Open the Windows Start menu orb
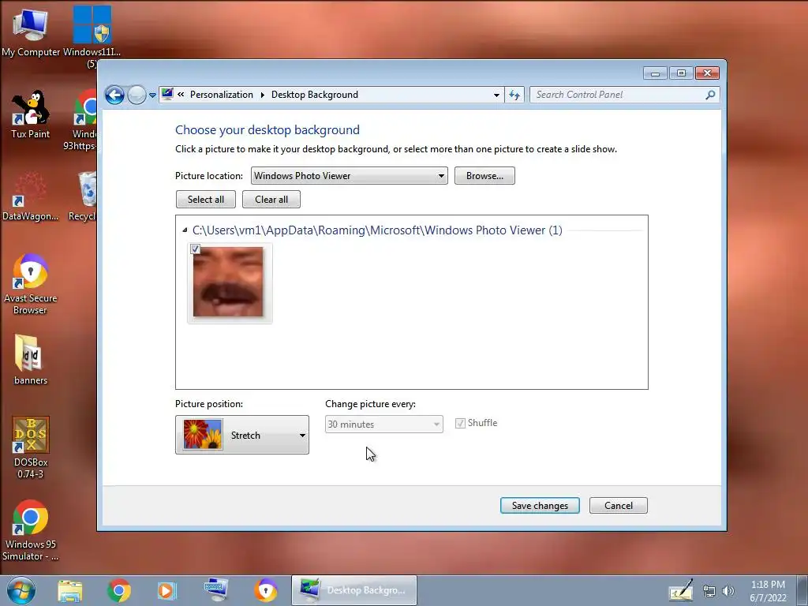The image size is (808, 606). pos(21,590)
